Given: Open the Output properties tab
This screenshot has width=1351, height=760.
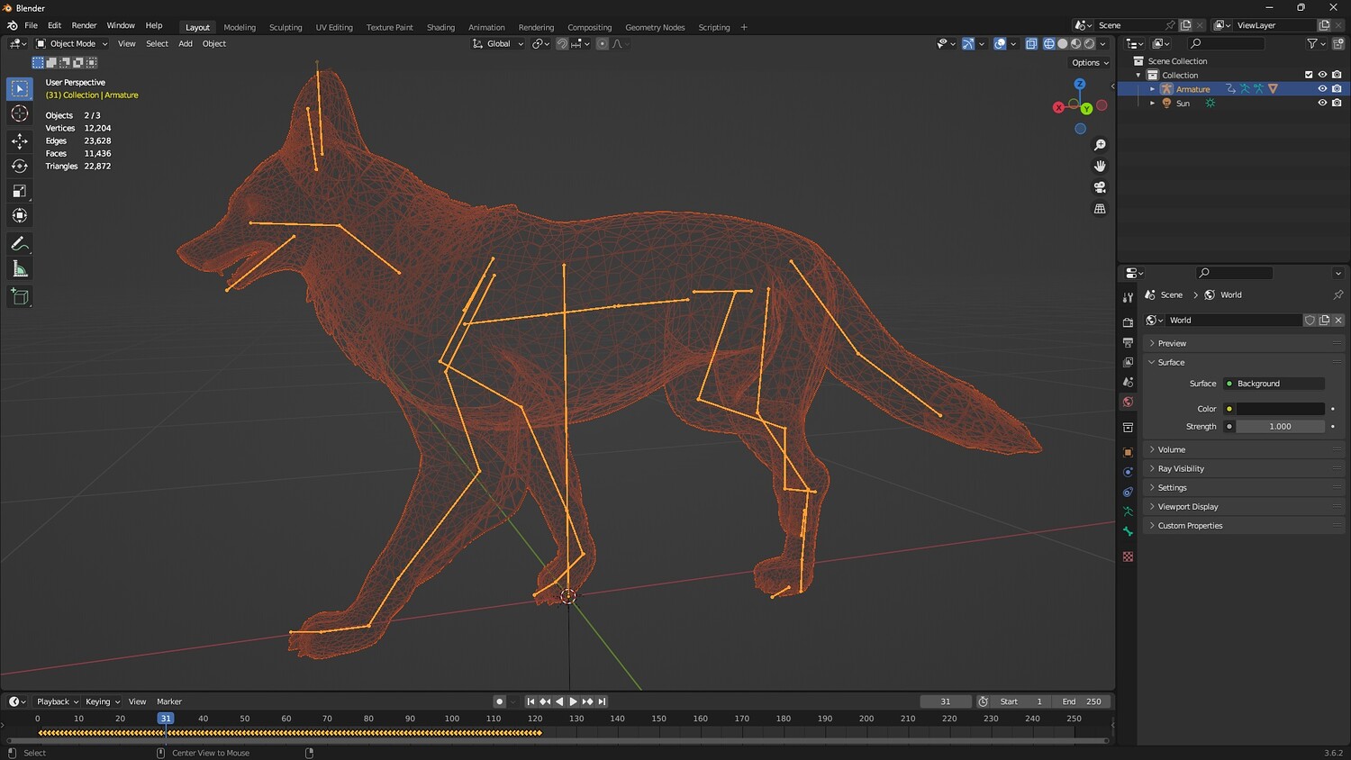Looking at the screenshot, I should [x=1128, y=342].
